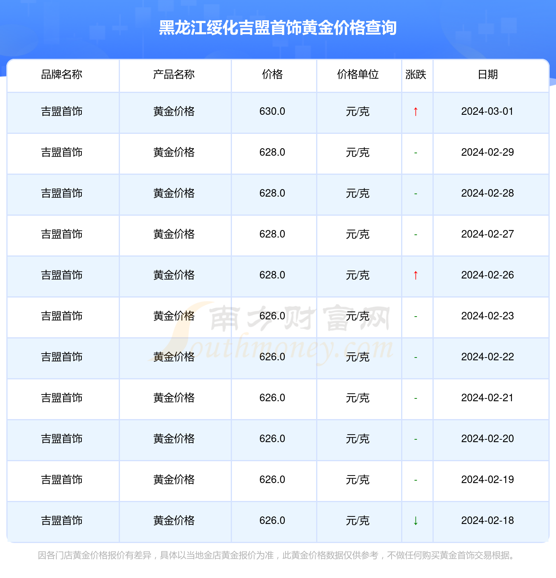Click the dash indicator in the 2024-02-23 row
The height and width of the screenshot is (578, 556).
[x=415, y=317]
